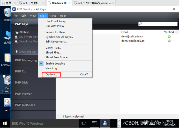Click the Email this Key icon
The width and height of the screenshot is (179, 128).
click(17, 52)
